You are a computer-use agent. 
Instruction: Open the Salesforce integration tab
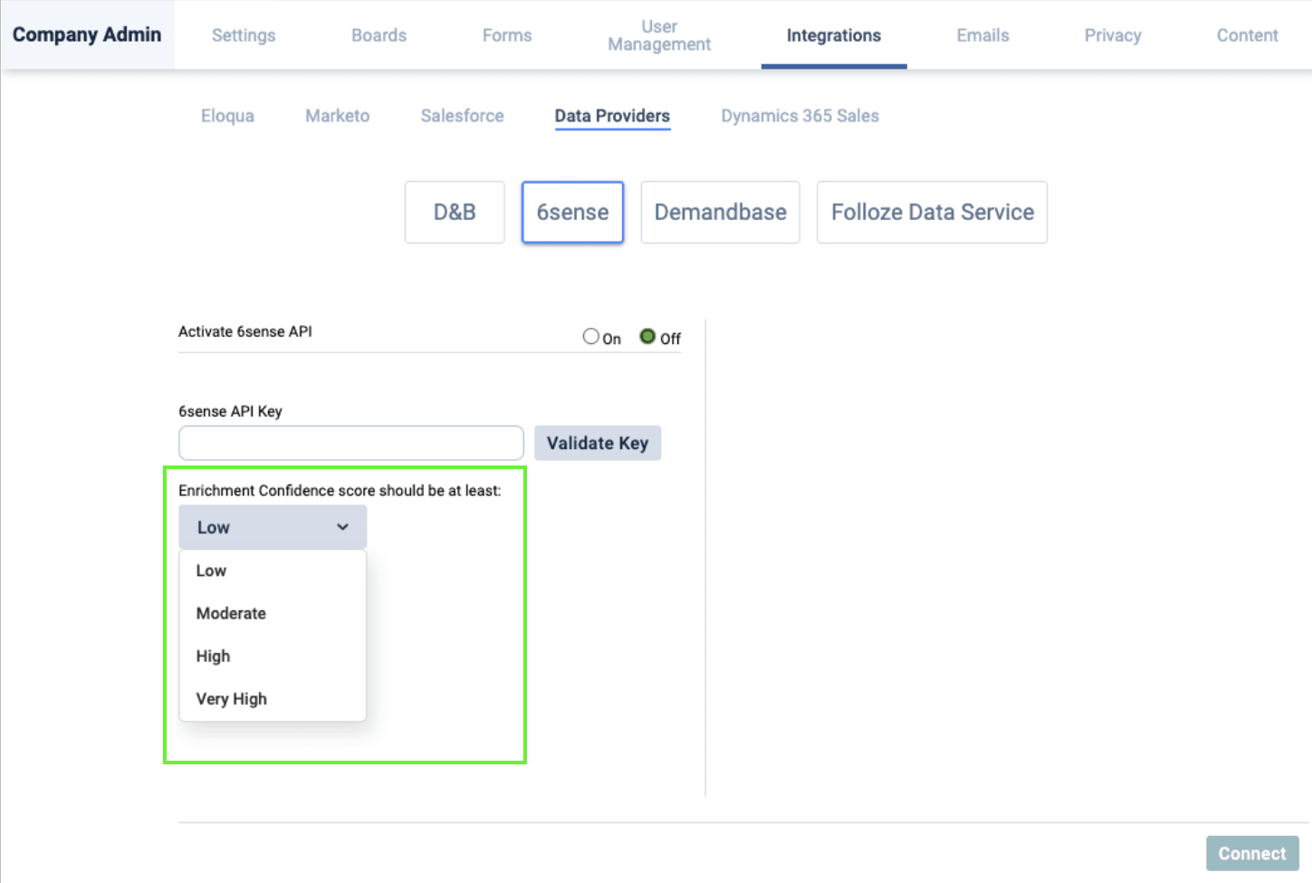click(x=462, y=116)
